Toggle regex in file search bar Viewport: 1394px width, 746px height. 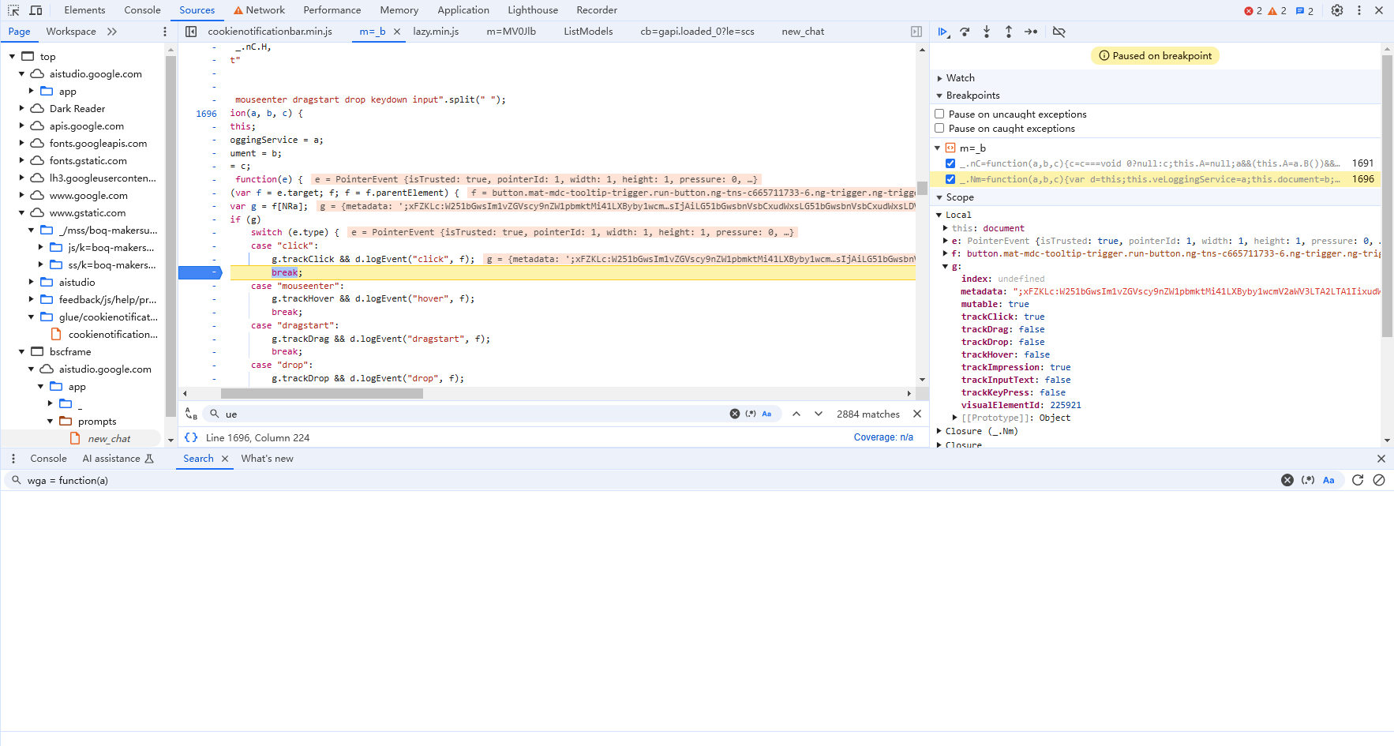pyautogui.click(x=751, y=414)
